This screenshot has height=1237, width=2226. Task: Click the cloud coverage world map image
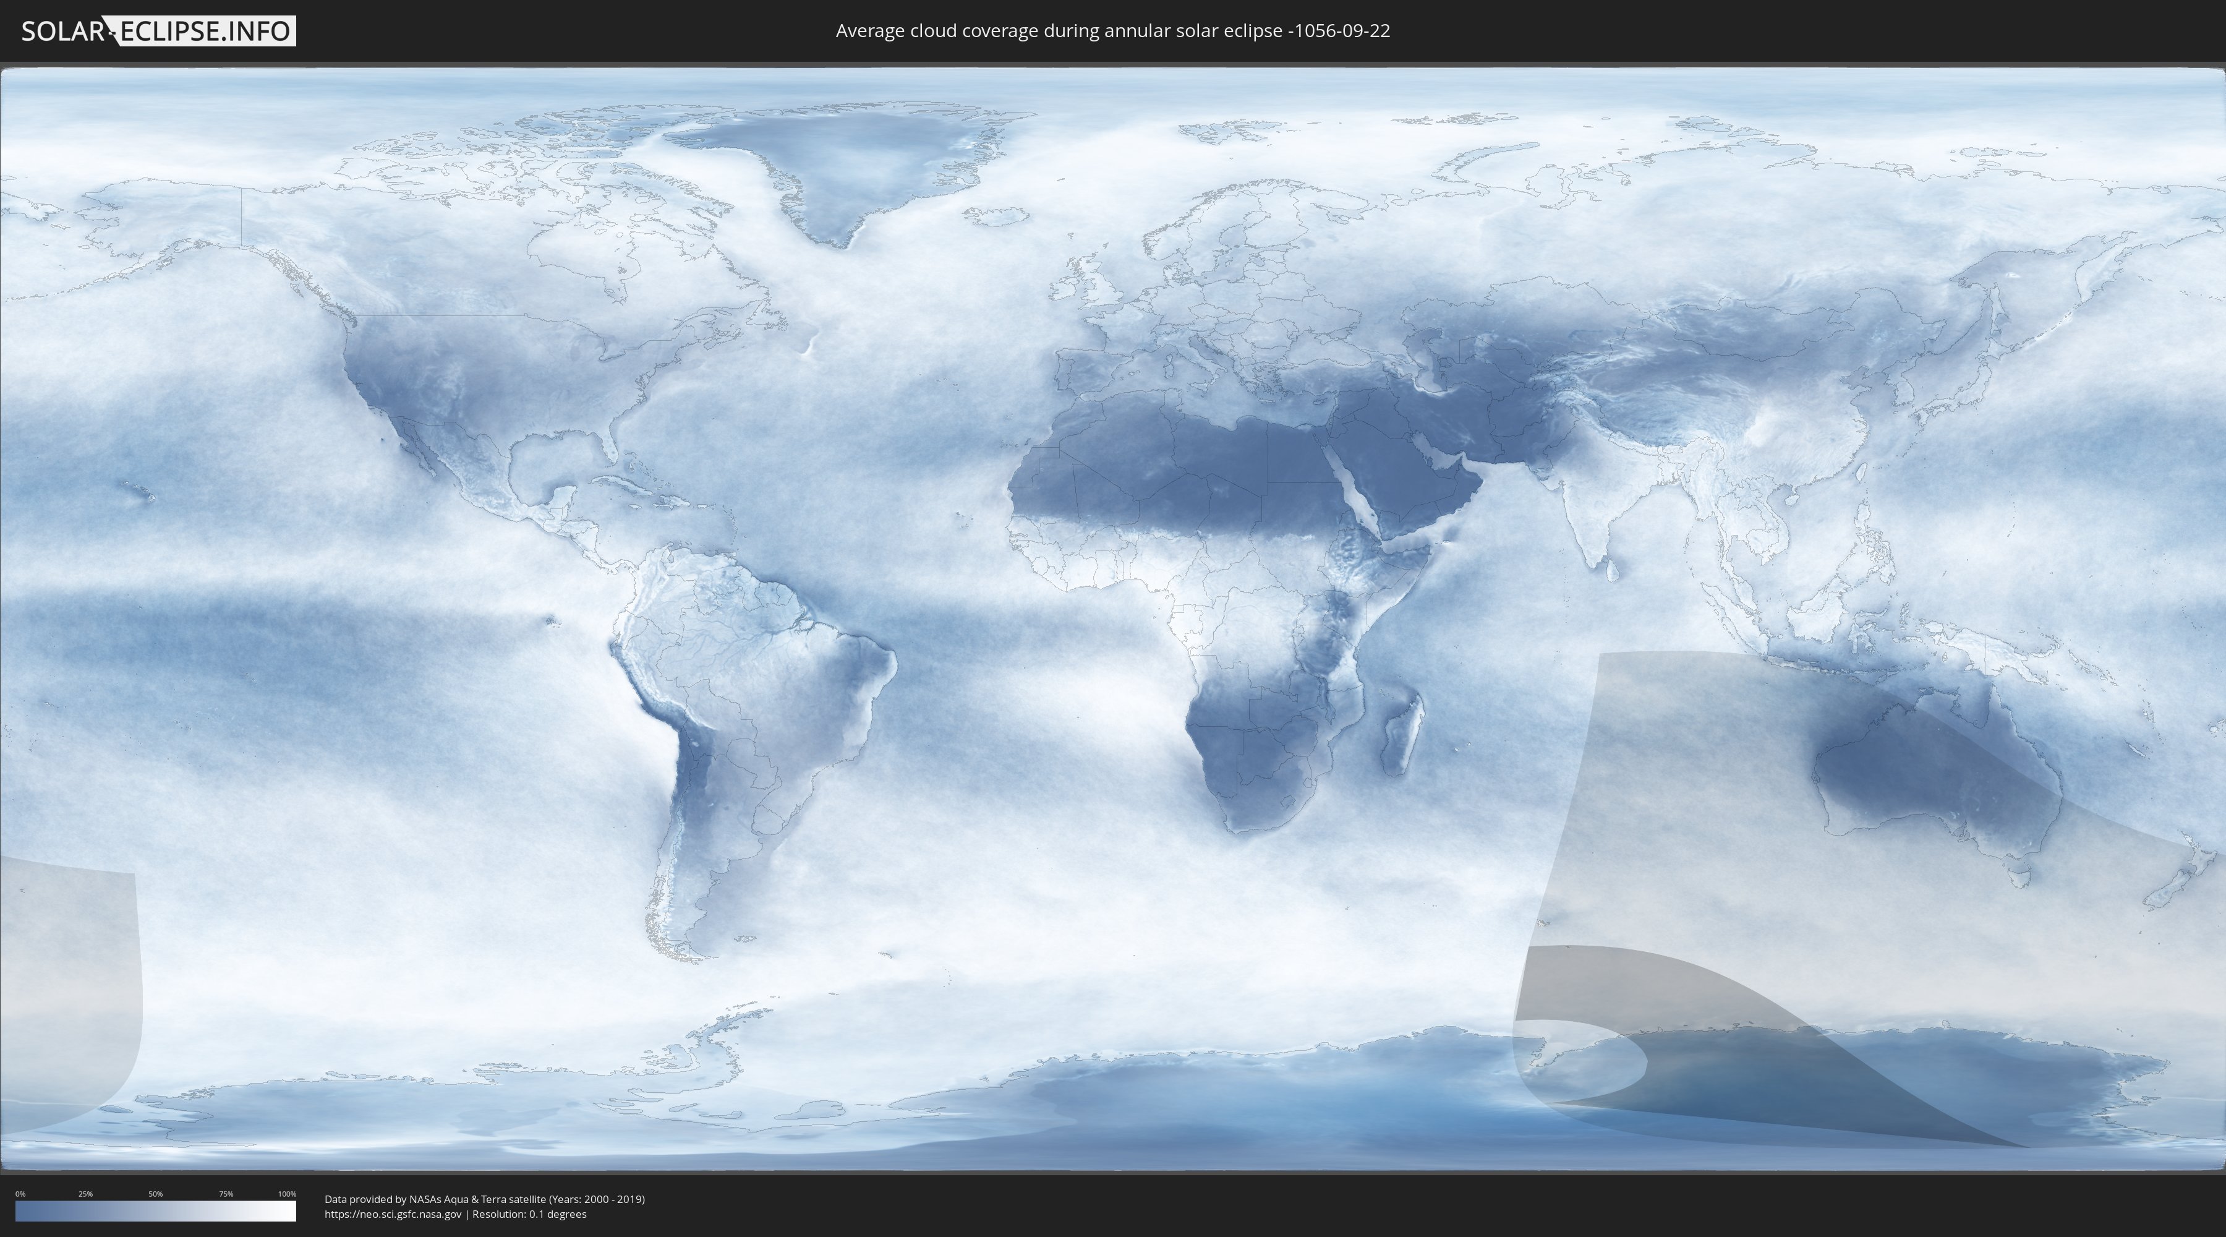click(x=1113, y=619)
